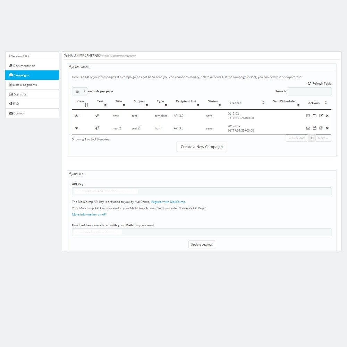The height and width of the screenshot is (347, 347).
Task: Click Create a New Campaign button
Action: point(202,147)
